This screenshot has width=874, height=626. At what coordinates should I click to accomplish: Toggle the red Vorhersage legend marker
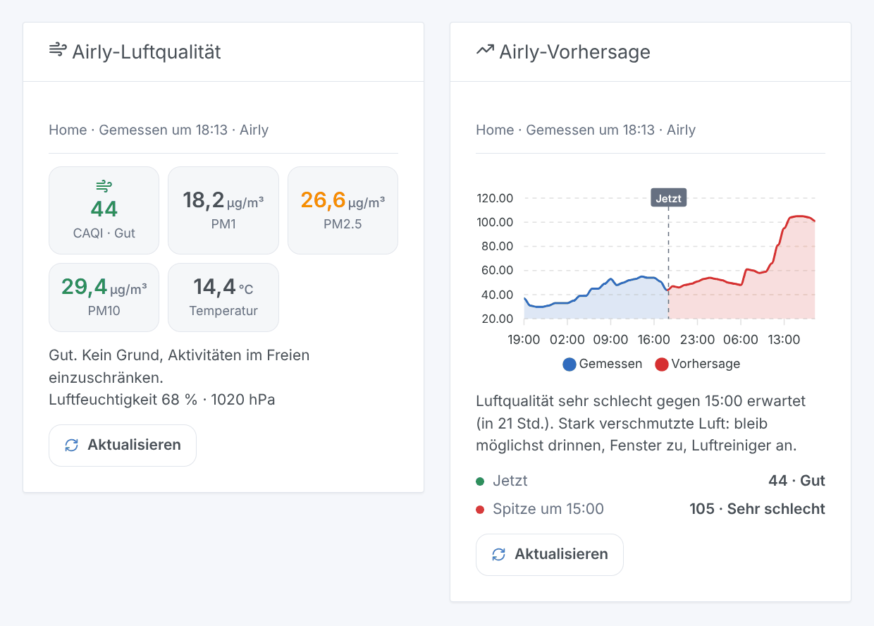662,364
